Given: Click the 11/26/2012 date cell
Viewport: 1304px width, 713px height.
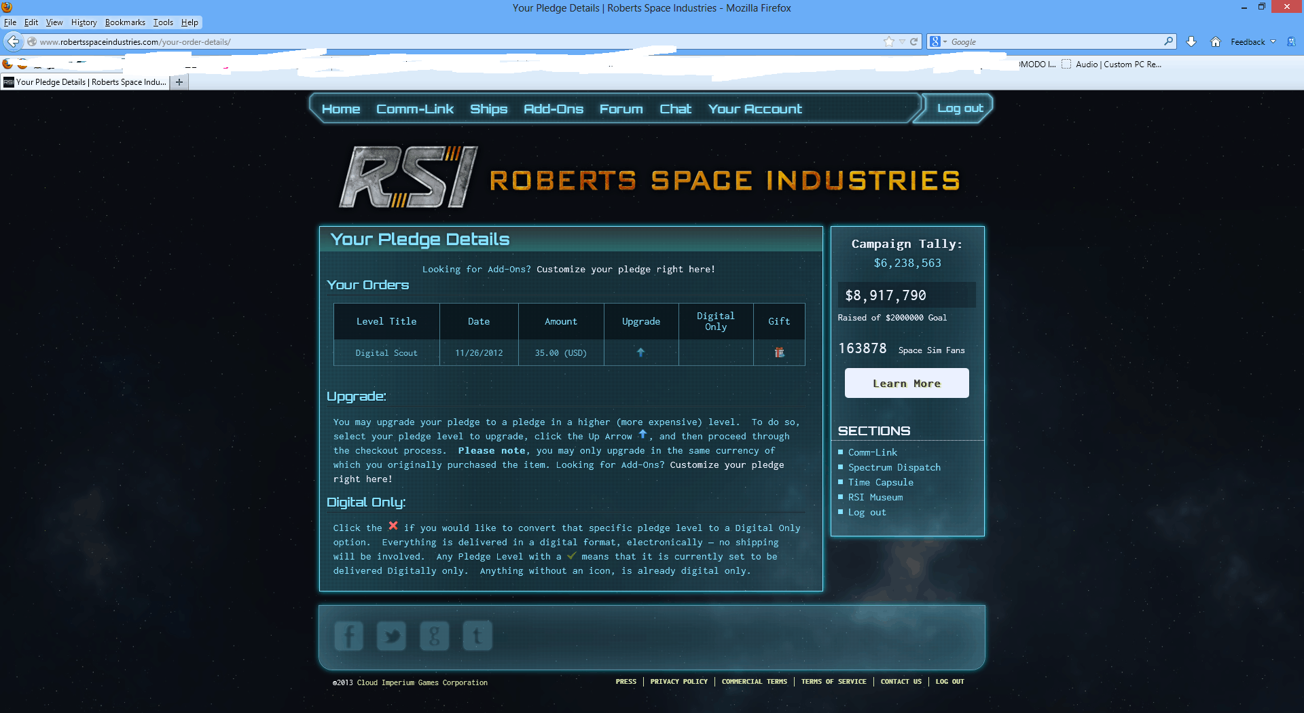Looking at the screenshot, I should [x=479, y=353].
